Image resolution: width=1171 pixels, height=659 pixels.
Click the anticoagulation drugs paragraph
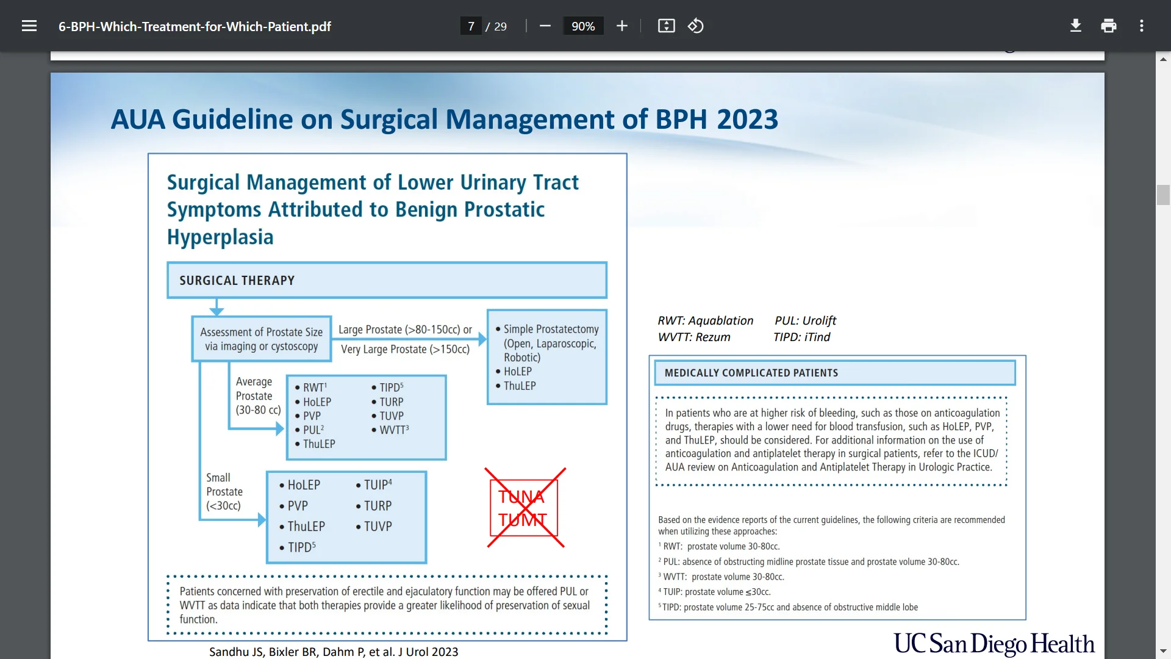point(832,440)
